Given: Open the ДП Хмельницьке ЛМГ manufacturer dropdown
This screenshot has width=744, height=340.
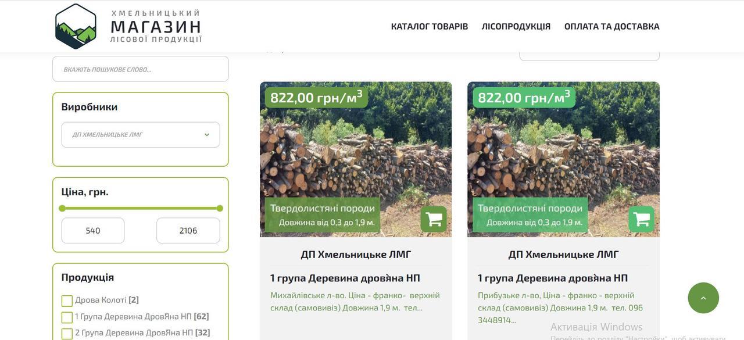Looking at the screenshot, I should coord(141,135).
